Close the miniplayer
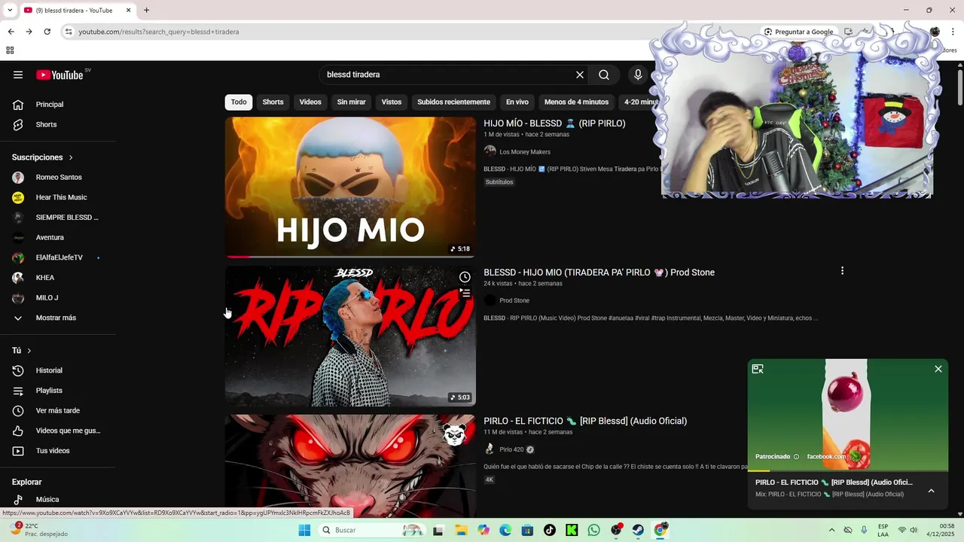Image resolution: width=964 pixels, height=542 pixels. click(938, 369)
